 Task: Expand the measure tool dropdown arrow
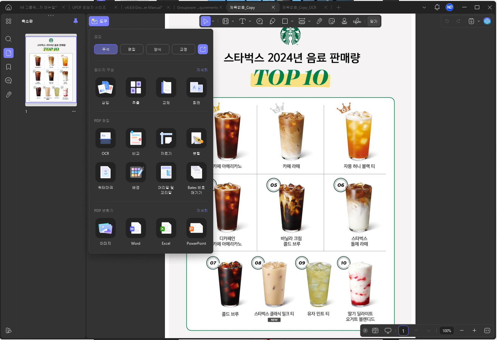309,21
